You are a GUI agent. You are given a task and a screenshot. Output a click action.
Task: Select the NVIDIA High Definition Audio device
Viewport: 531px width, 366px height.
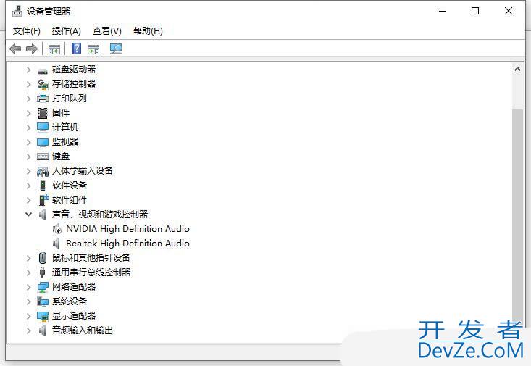[127, 229]
